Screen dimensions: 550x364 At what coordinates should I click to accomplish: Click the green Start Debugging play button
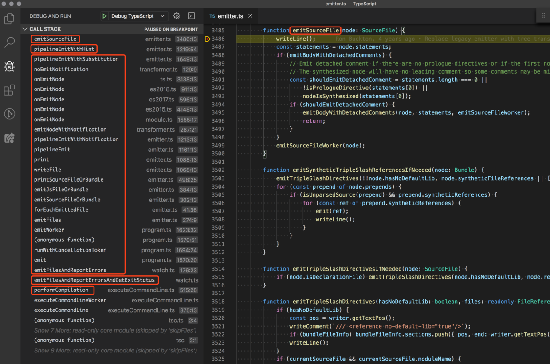tap(105, 16)
